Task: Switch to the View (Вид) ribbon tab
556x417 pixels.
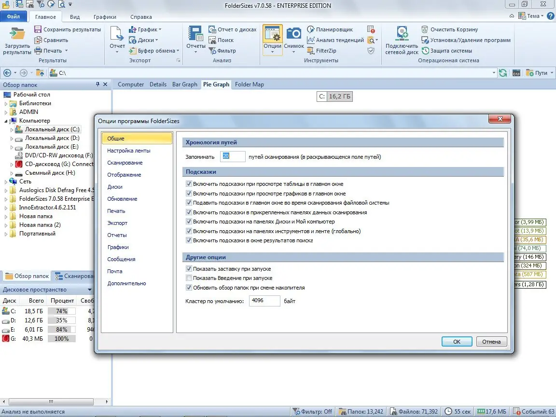Action: (x=75, y=17)
